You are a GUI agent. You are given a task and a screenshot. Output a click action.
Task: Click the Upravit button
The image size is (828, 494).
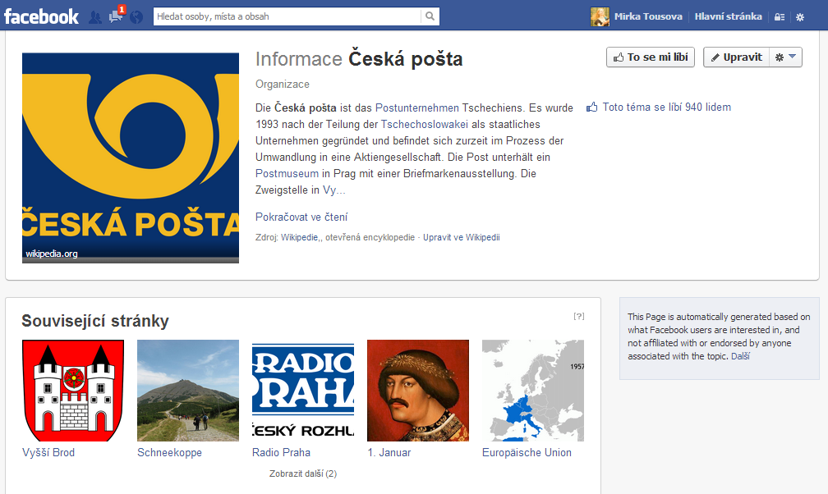(x=736, y=57)
